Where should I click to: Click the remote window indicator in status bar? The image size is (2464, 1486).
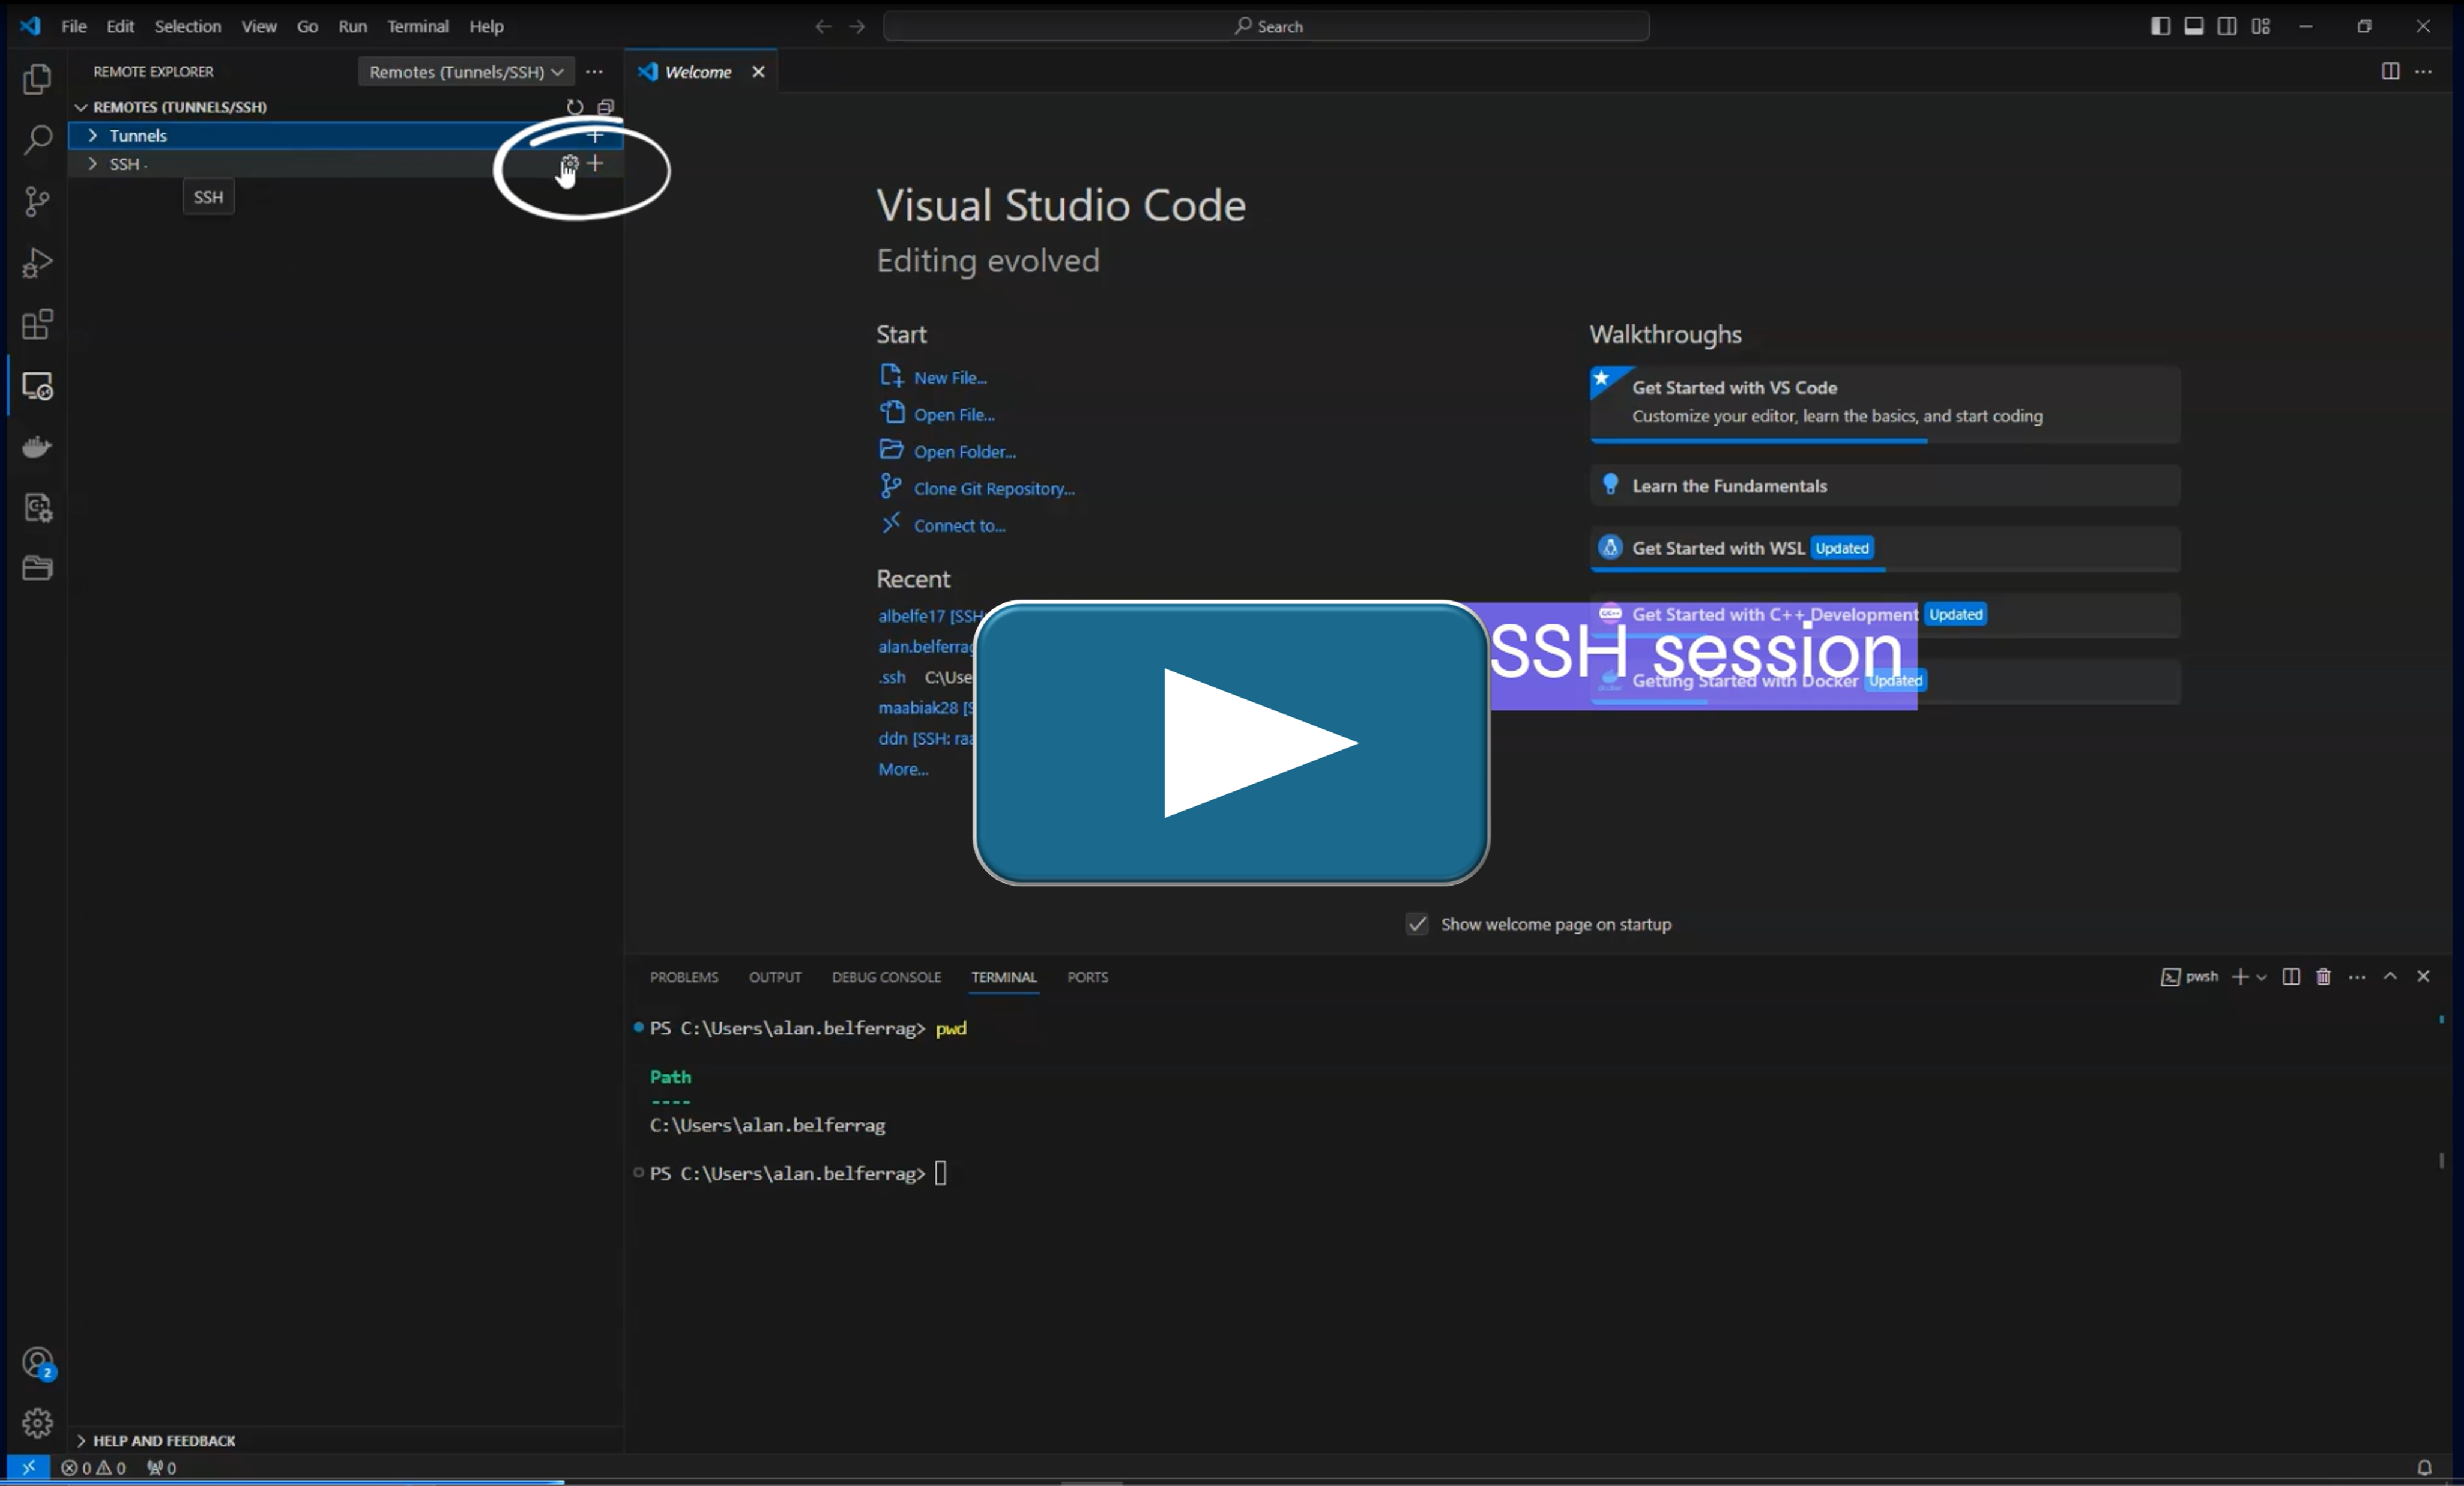(28, 1467)
